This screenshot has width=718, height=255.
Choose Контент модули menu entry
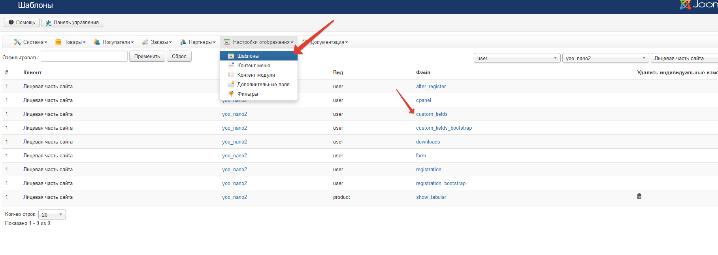click(x=259, y=75)
